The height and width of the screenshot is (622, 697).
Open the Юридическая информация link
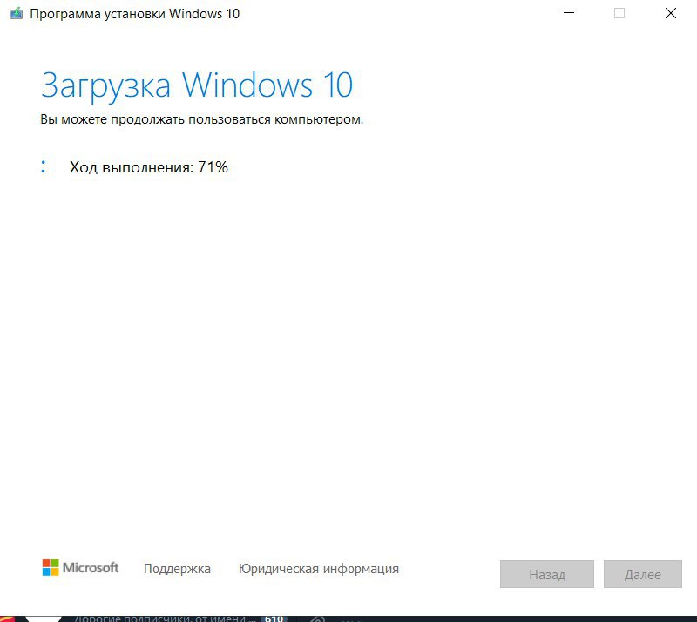coord(319,569)
